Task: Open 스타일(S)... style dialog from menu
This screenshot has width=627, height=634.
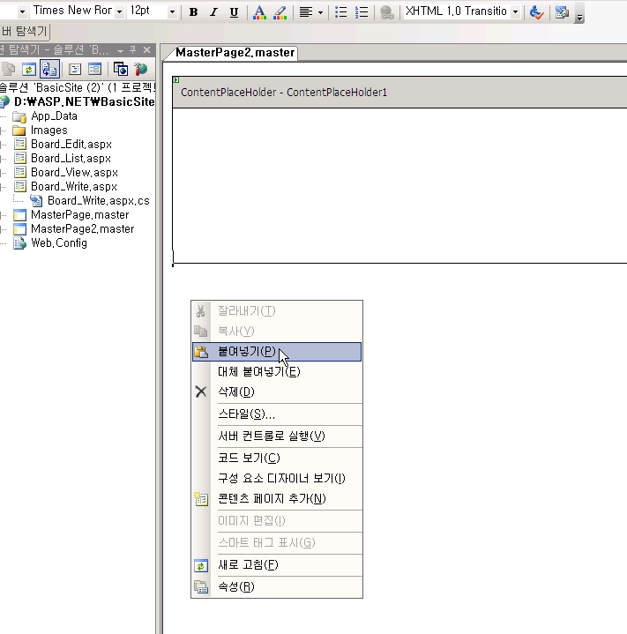Action: click(x=277, y=414)
